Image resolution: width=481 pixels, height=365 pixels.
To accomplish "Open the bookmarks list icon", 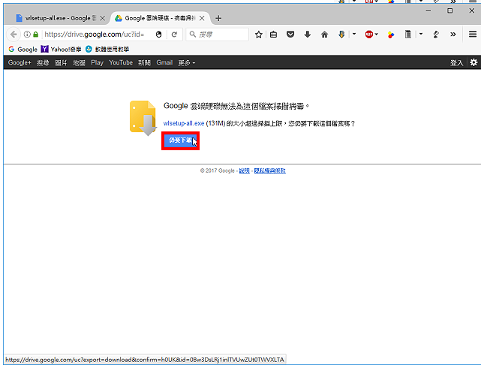I will (x=273, y=35).
